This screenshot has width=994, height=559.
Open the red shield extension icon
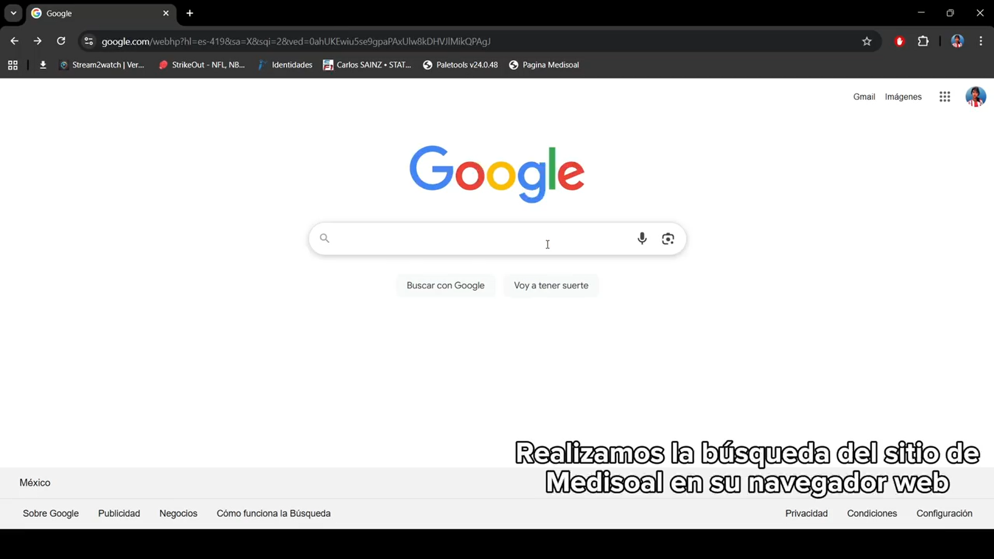tap(900, 41)
